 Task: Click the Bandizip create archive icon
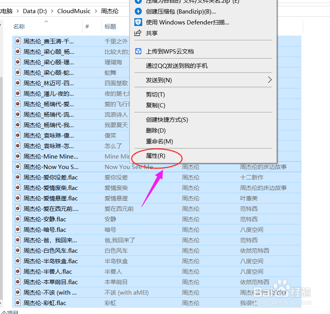(x=138, y=12)
